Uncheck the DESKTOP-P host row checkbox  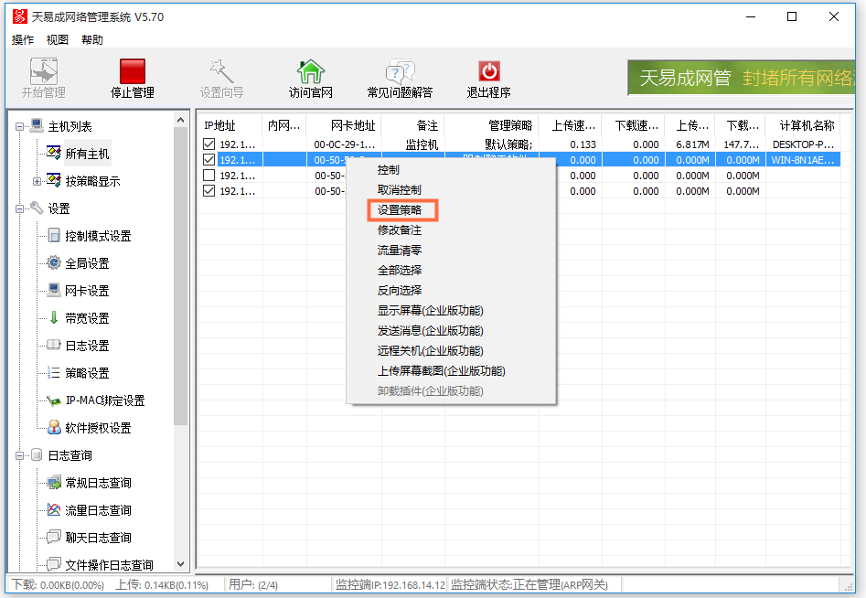208,144
